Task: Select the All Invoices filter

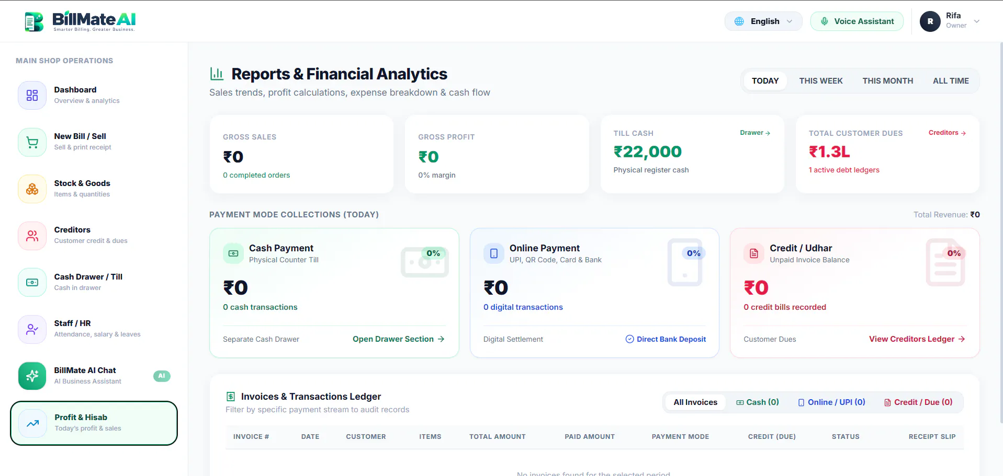Action: (x=695, y=402)
